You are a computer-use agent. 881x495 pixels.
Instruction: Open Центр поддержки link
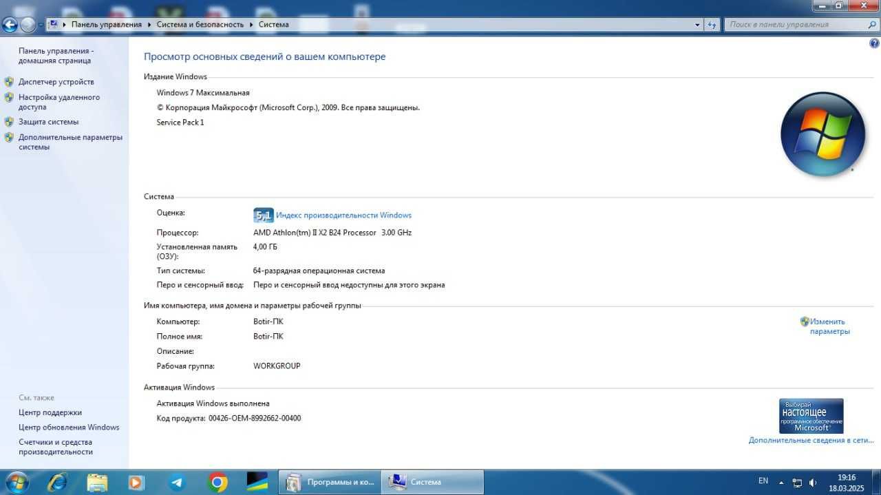[x=50, y=412]
